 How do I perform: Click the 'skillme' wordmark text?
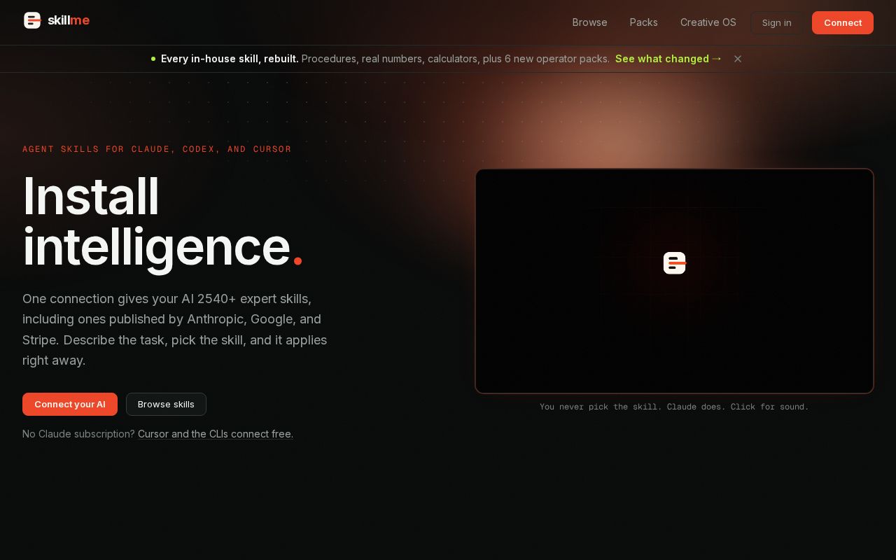69,20
